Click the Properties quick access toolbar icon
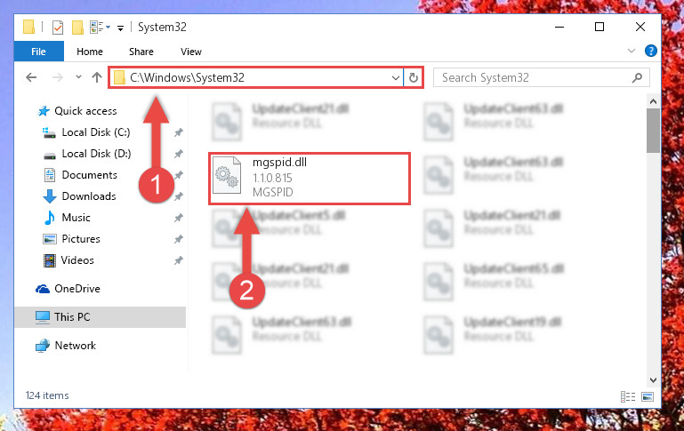684x431 pixels. pyautogui.click(x=58, y=28)
